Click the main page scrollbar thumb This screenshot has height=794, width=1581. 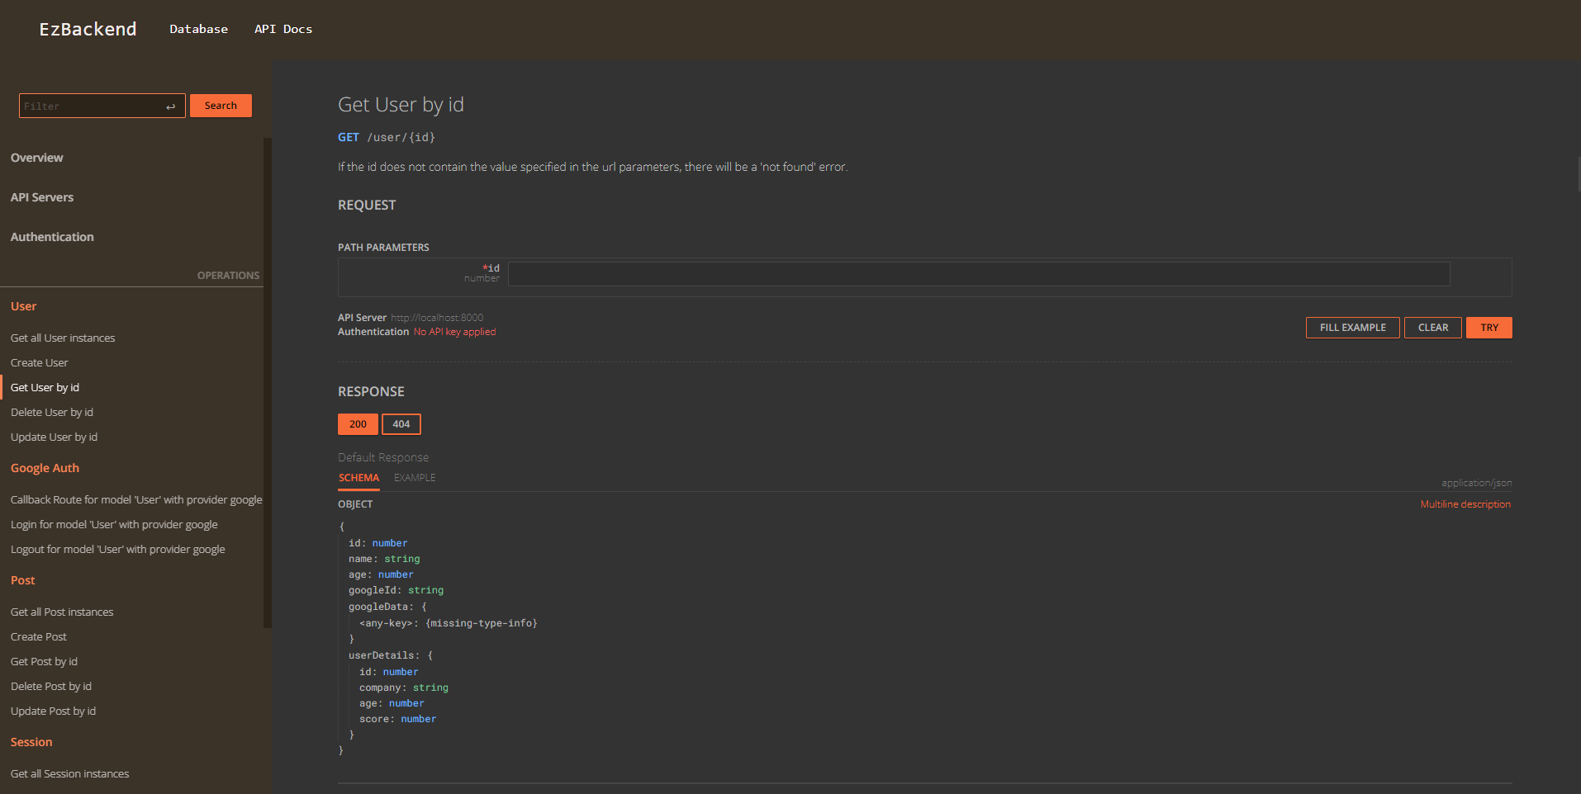click(x=1579, y=174)
